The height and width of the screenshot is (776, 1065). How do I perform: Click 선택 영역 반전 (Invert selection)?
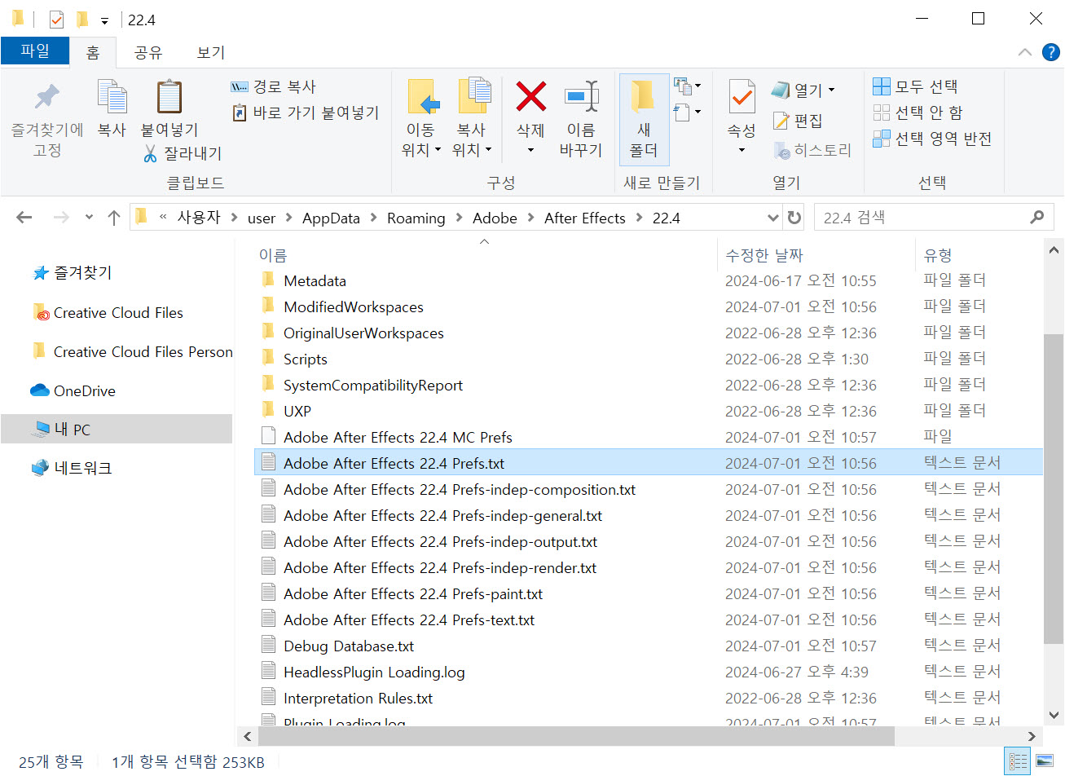tap(932, 139)
